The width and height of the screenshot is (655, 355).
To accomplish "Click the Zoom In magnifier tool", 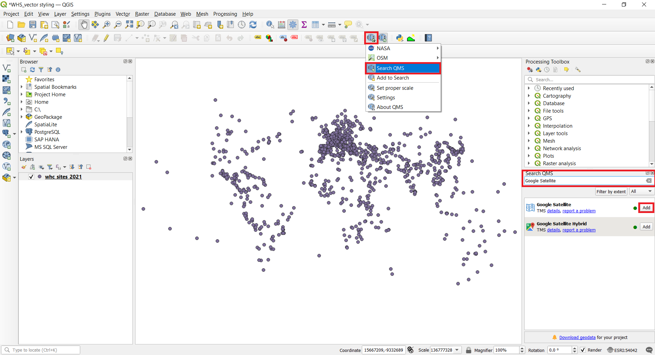I will tap(106, 25).
